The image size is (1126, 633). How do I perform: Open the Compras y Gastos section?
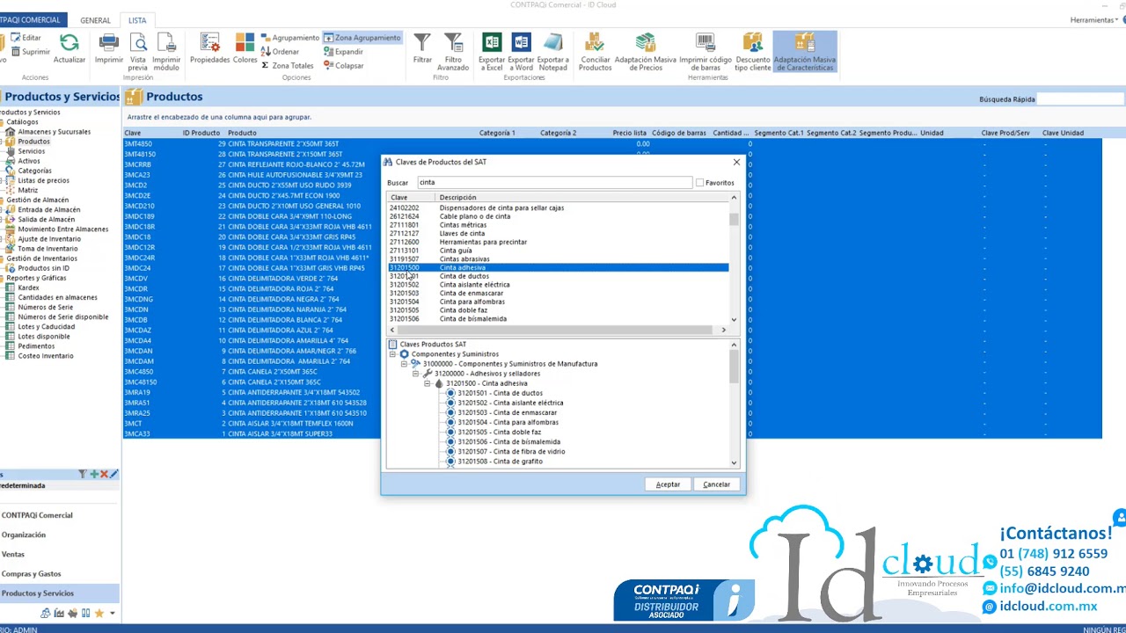(59, 573)
